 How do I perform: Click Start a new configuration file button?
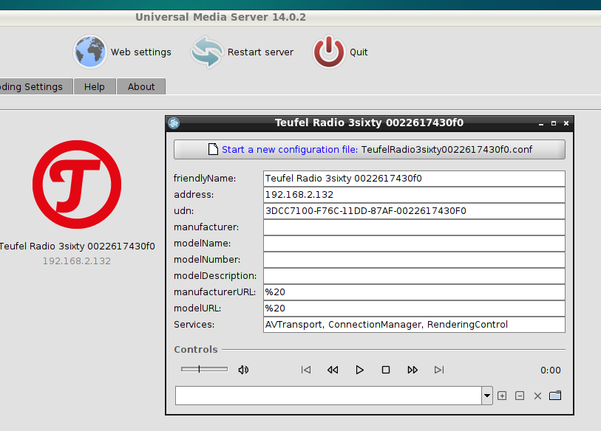click(x=370, y=149)
